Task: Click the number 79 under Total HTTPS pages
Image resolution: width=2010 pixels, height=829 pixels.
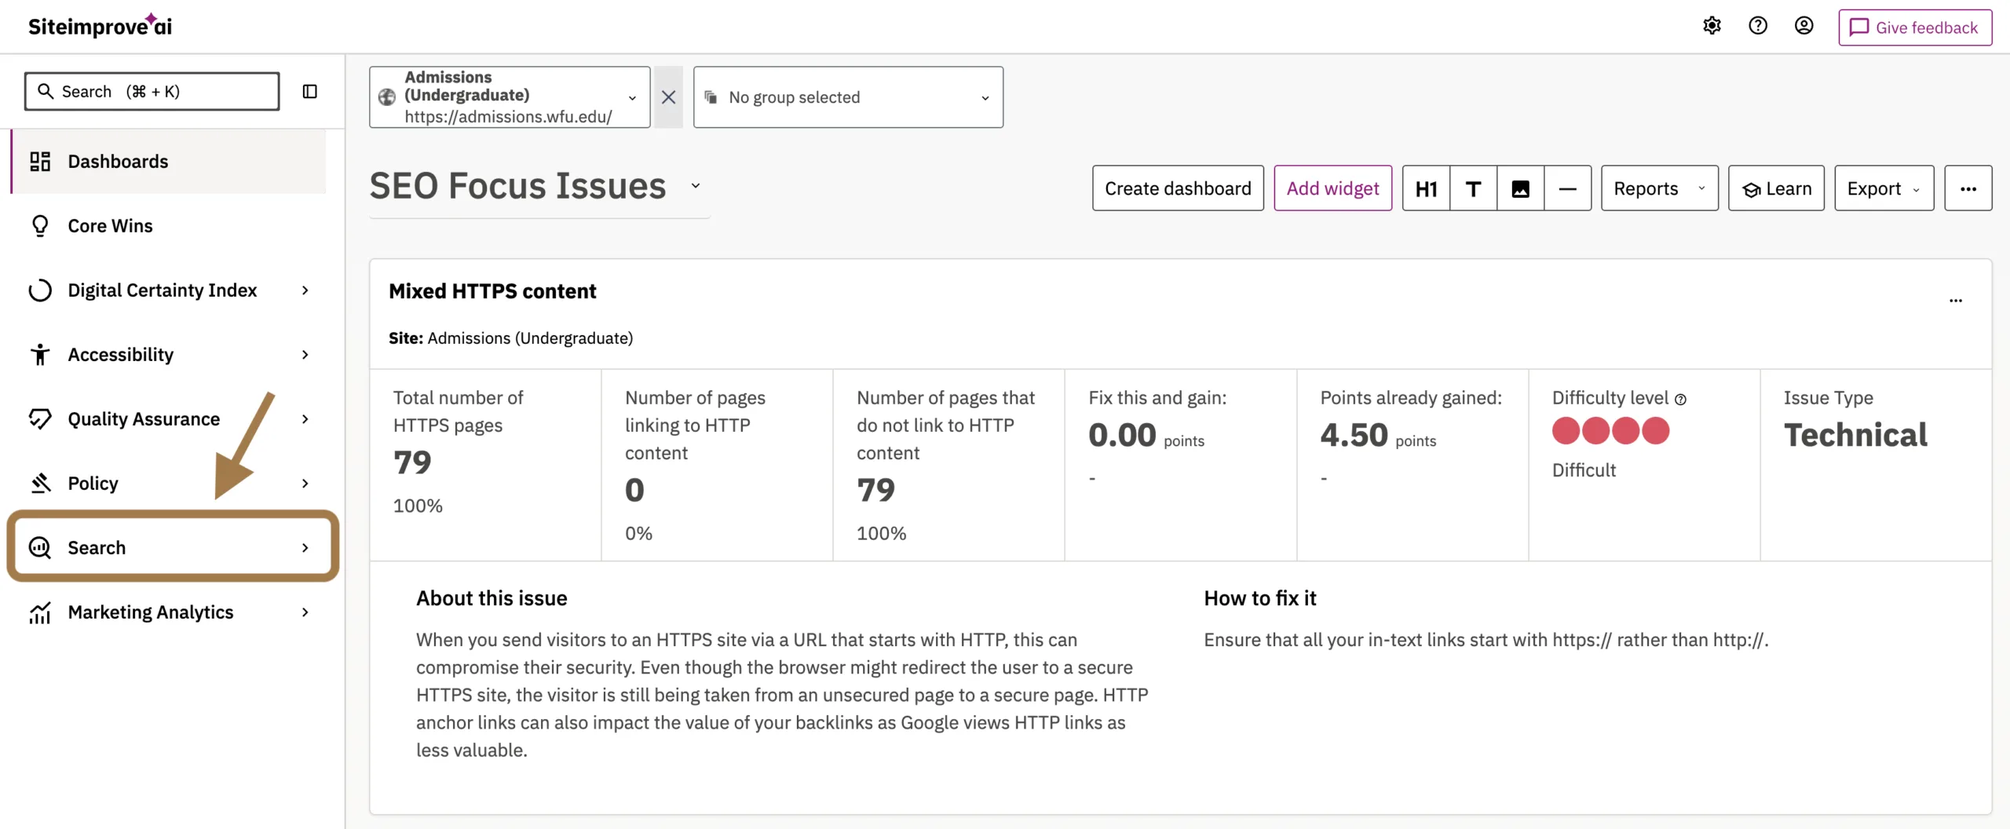Action: 412,462
